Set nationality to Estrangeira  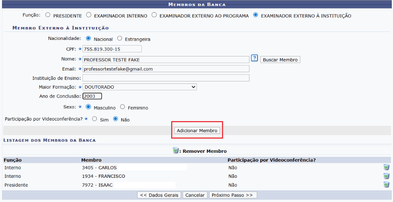coord(120,39)
